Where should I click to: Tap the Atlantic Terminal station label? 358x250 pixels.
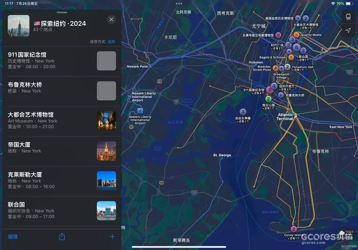(285, 117)
